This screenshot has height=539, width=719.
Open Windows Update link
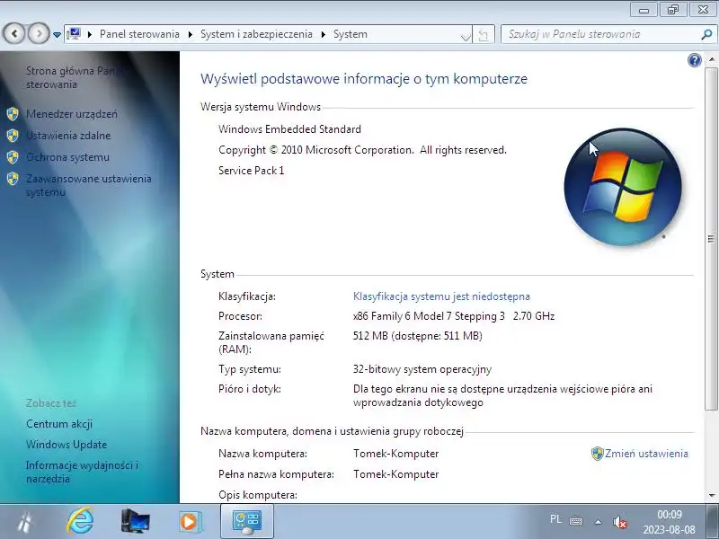[x=67, y=444]
